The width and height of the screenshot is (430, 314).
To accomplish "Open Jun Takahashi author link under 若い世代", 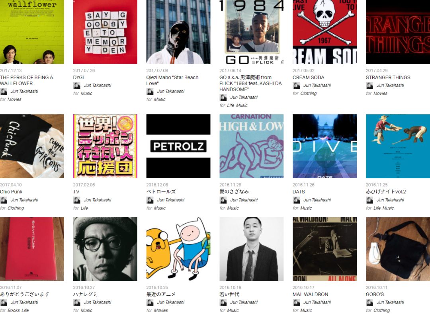I will (x=244, y=302).
